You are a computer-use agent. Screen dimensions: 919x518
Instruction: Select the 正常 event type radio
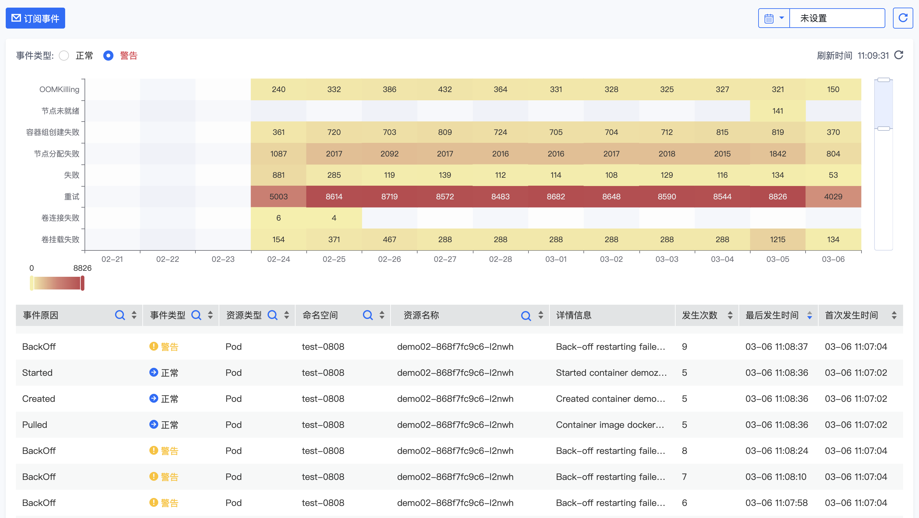coord(64,56)
